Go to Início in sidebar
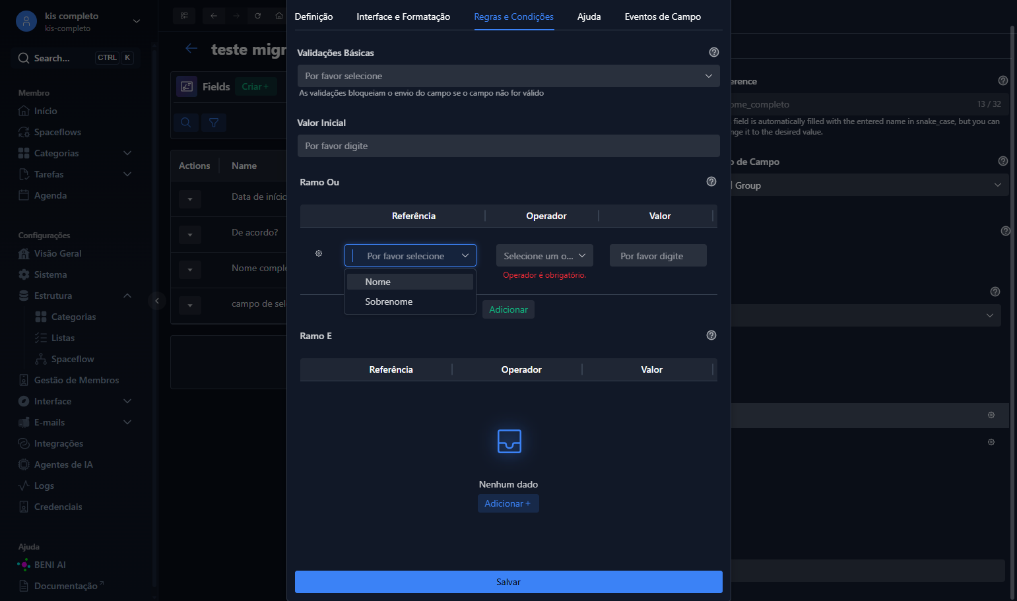The height and width of the screenshot is (601, 1017). [46, 111]
